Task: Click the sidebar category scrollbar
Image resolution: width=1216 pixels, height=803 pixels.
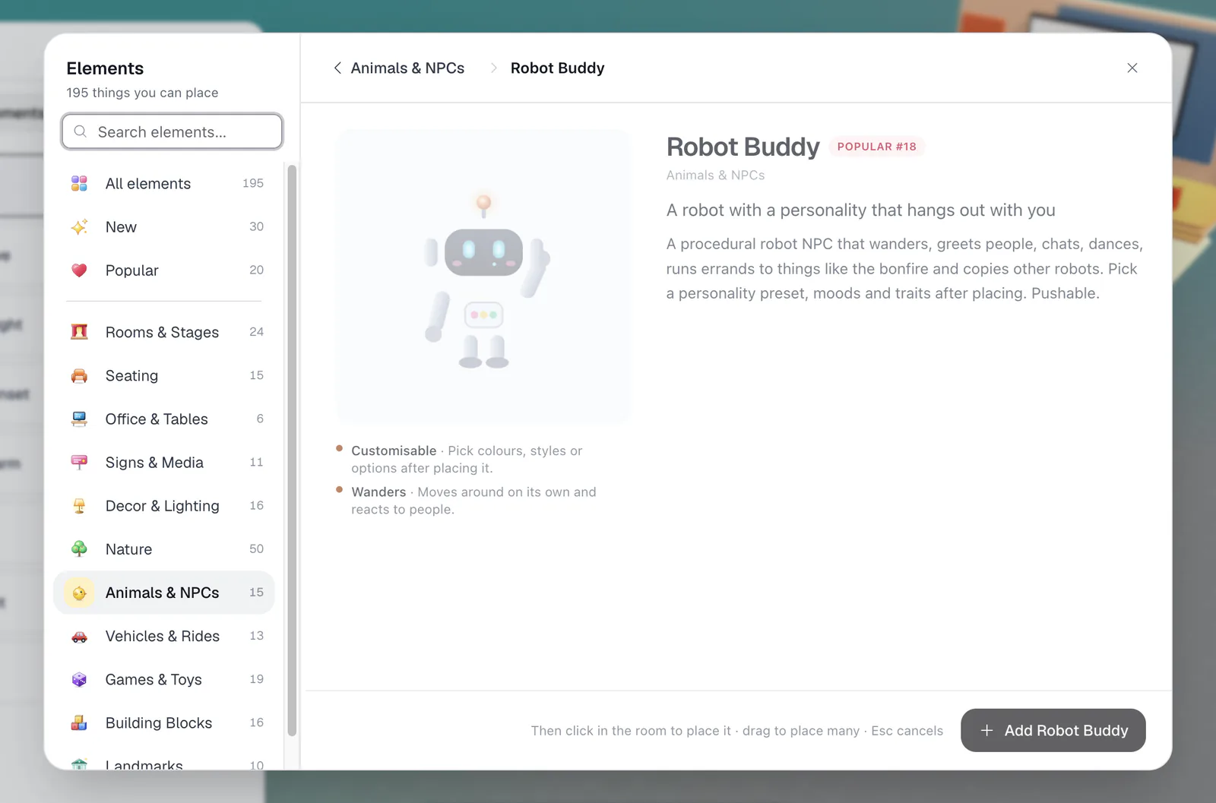Action: pyautogui.click(x=292, y=450)
